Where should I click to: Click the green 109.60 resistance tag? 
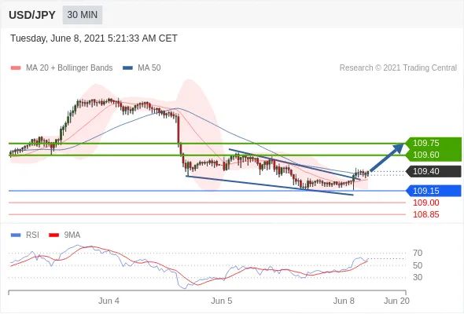tap(433, 155)
